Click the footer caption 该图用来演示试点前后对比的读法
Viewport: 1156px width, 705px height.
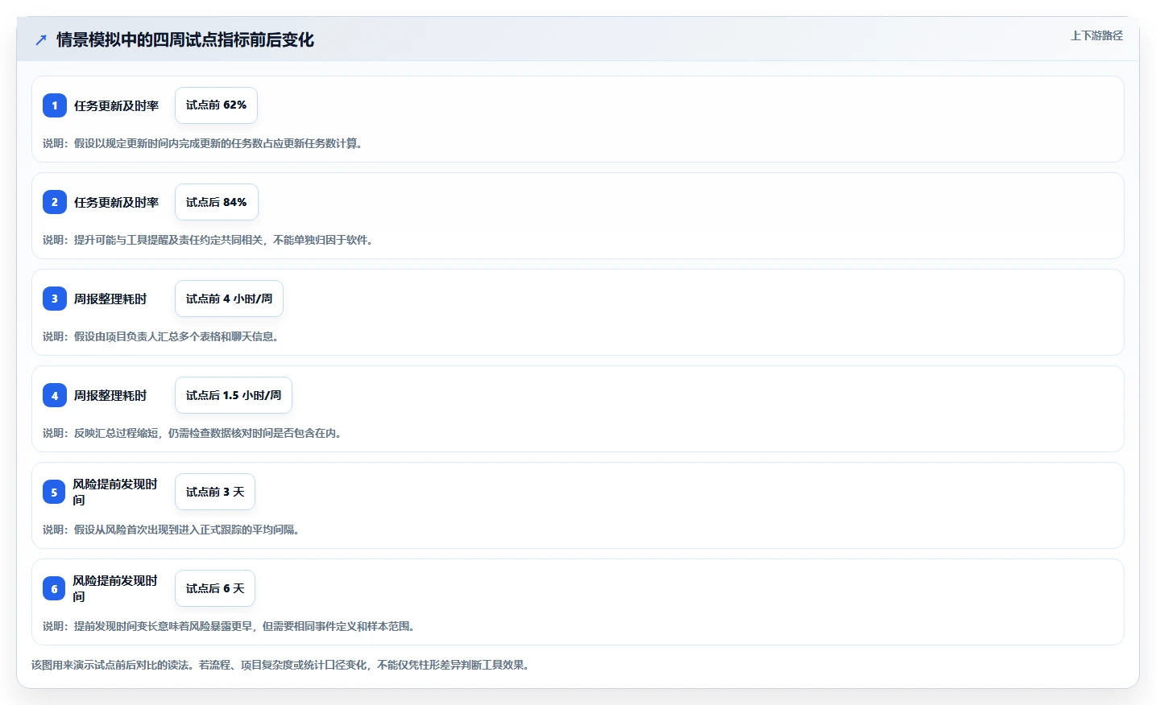280,665
